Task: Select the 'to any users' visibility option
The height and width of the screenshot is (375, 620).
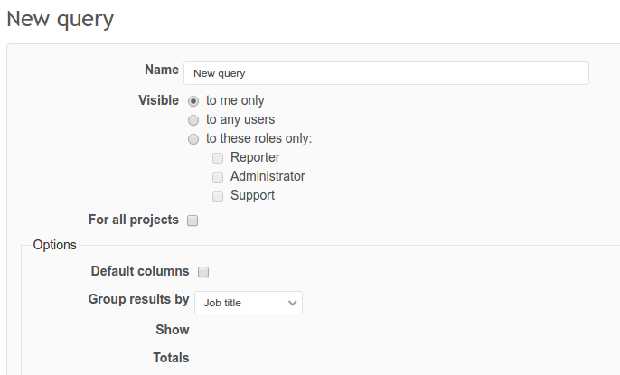Action: (193, 120)
